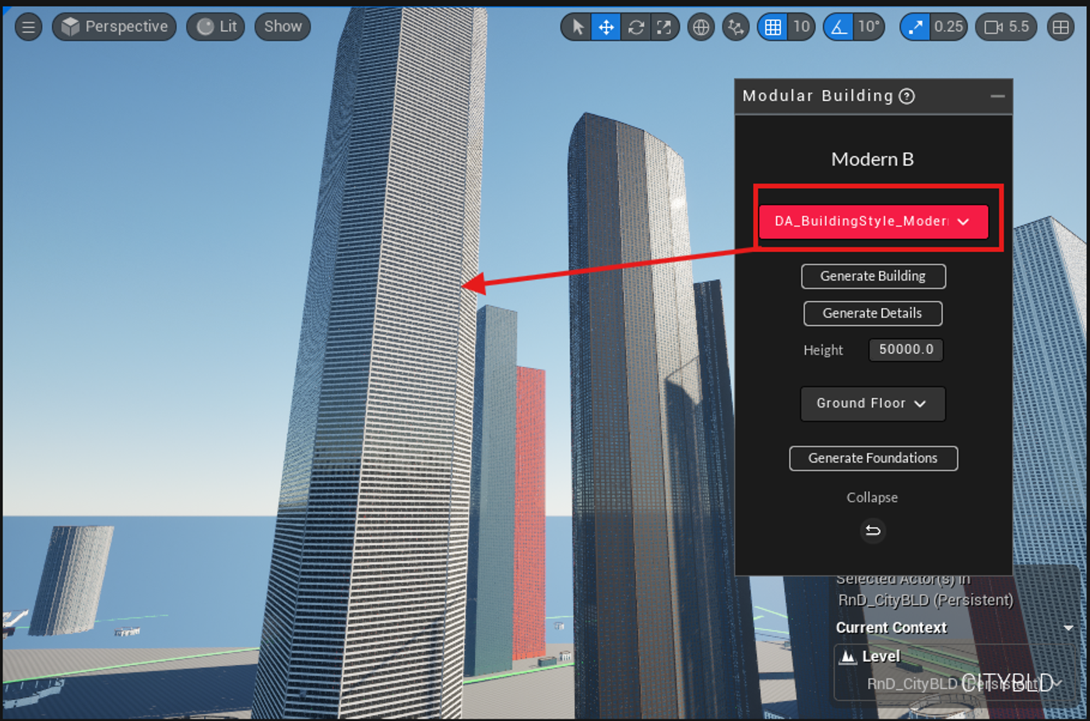Activate the Select mode cursor tool
Image resolution: width=1090 pixels, height=721 pixels.
(577, 27)
